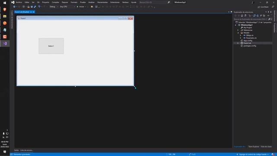Open the Herramientas menu
This screenshot has height=156, width=277.
(x=103, y=2)
